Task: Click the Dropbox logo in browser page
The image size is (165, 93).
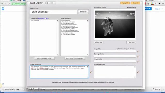Action: coord(3,9)
